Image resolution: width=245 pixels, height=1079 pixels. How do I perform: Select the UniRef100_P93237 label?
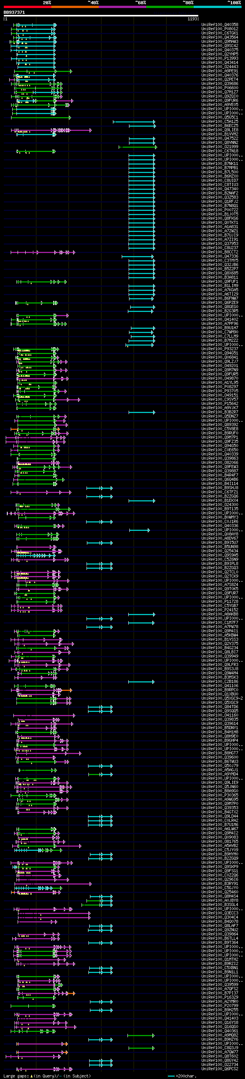point(220,349)
